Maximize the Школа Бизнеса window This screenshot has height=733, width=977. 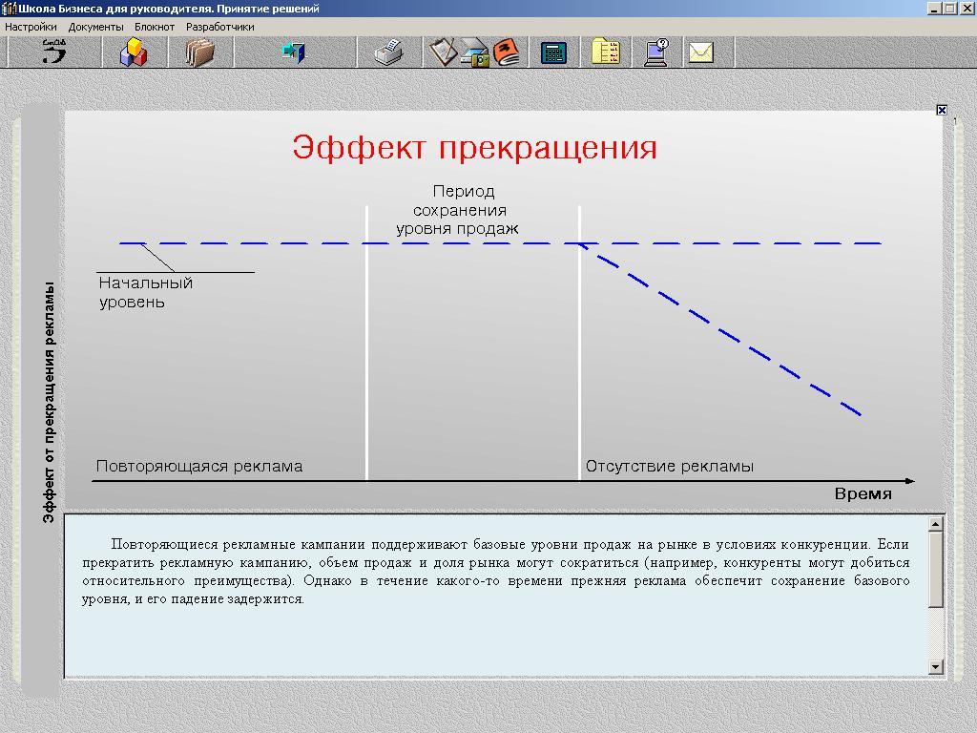(949, 8)
